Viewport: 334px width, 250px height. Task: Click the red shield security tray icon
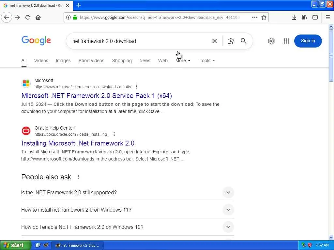(x=310, y=245)
